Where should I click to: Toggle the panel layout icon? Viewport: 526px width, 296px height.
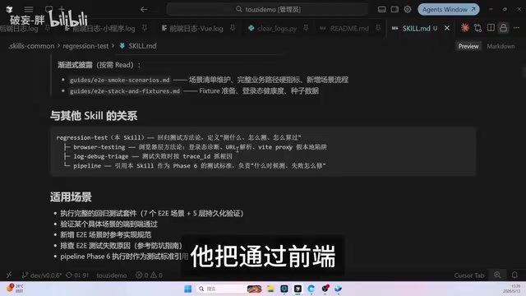click(381, 9)
